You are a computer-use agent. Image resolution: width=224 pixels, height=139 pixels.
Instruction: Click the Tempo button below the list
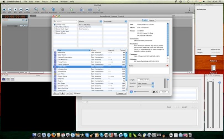coord(121,93)
